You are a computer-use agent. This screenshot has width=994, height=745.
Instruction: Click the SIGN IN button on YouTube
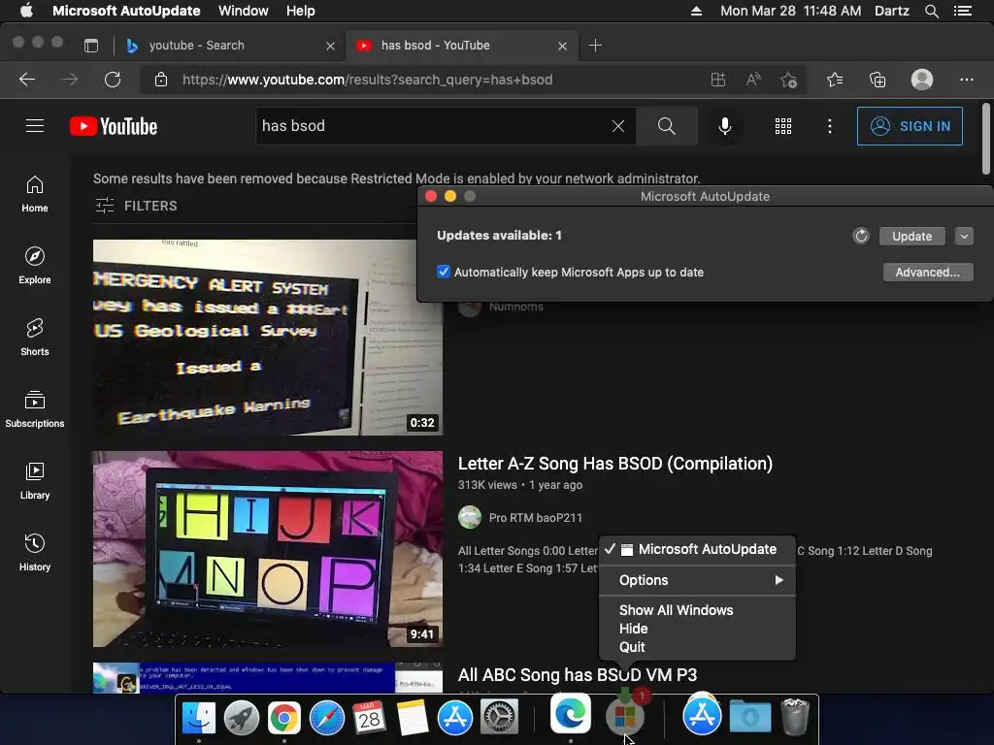[x=910, y=126]
